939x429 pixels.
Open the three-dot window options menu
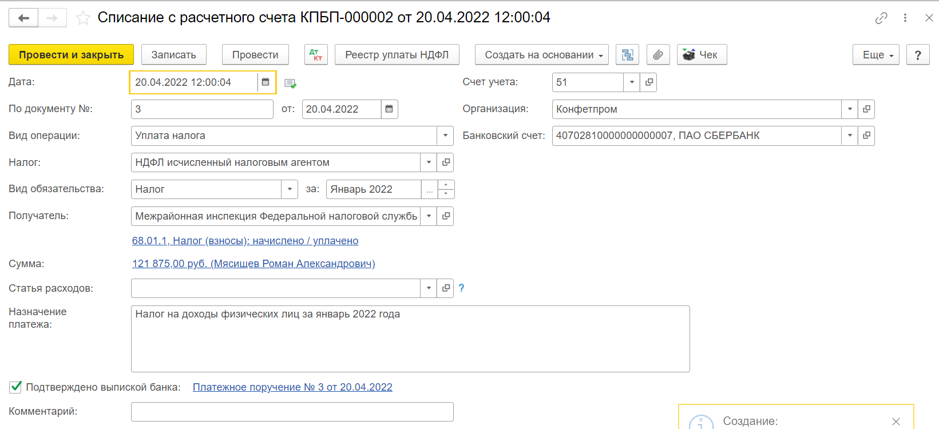pyautogui.click(x=905, y=18)
